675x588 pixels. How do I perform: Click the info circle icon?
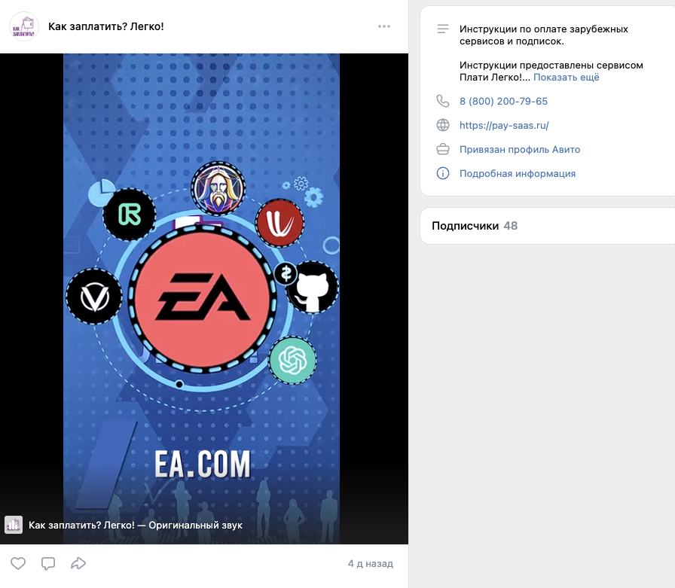pyautogui.click(x=443, y=173)
